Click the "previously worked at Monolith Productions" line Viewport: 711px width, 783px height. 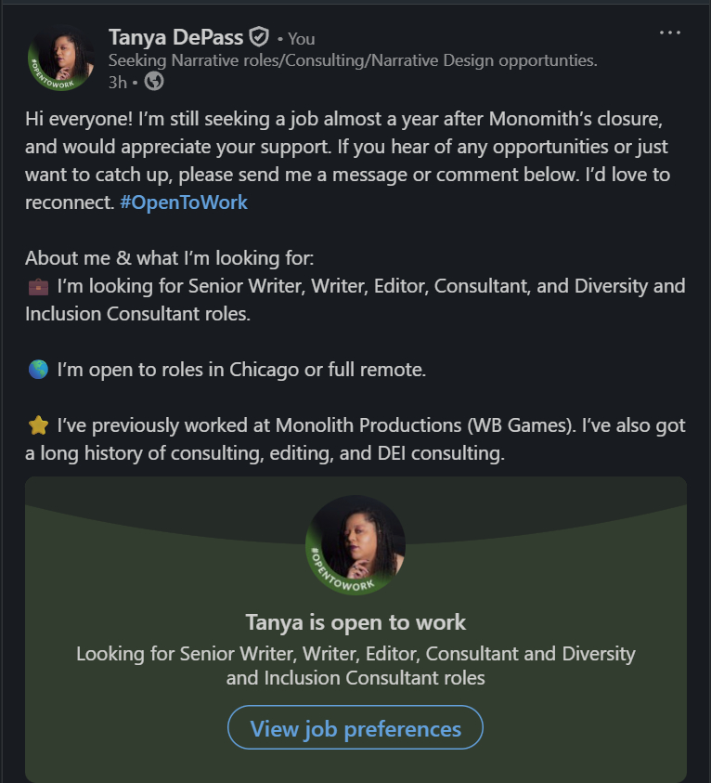[371, 425]
